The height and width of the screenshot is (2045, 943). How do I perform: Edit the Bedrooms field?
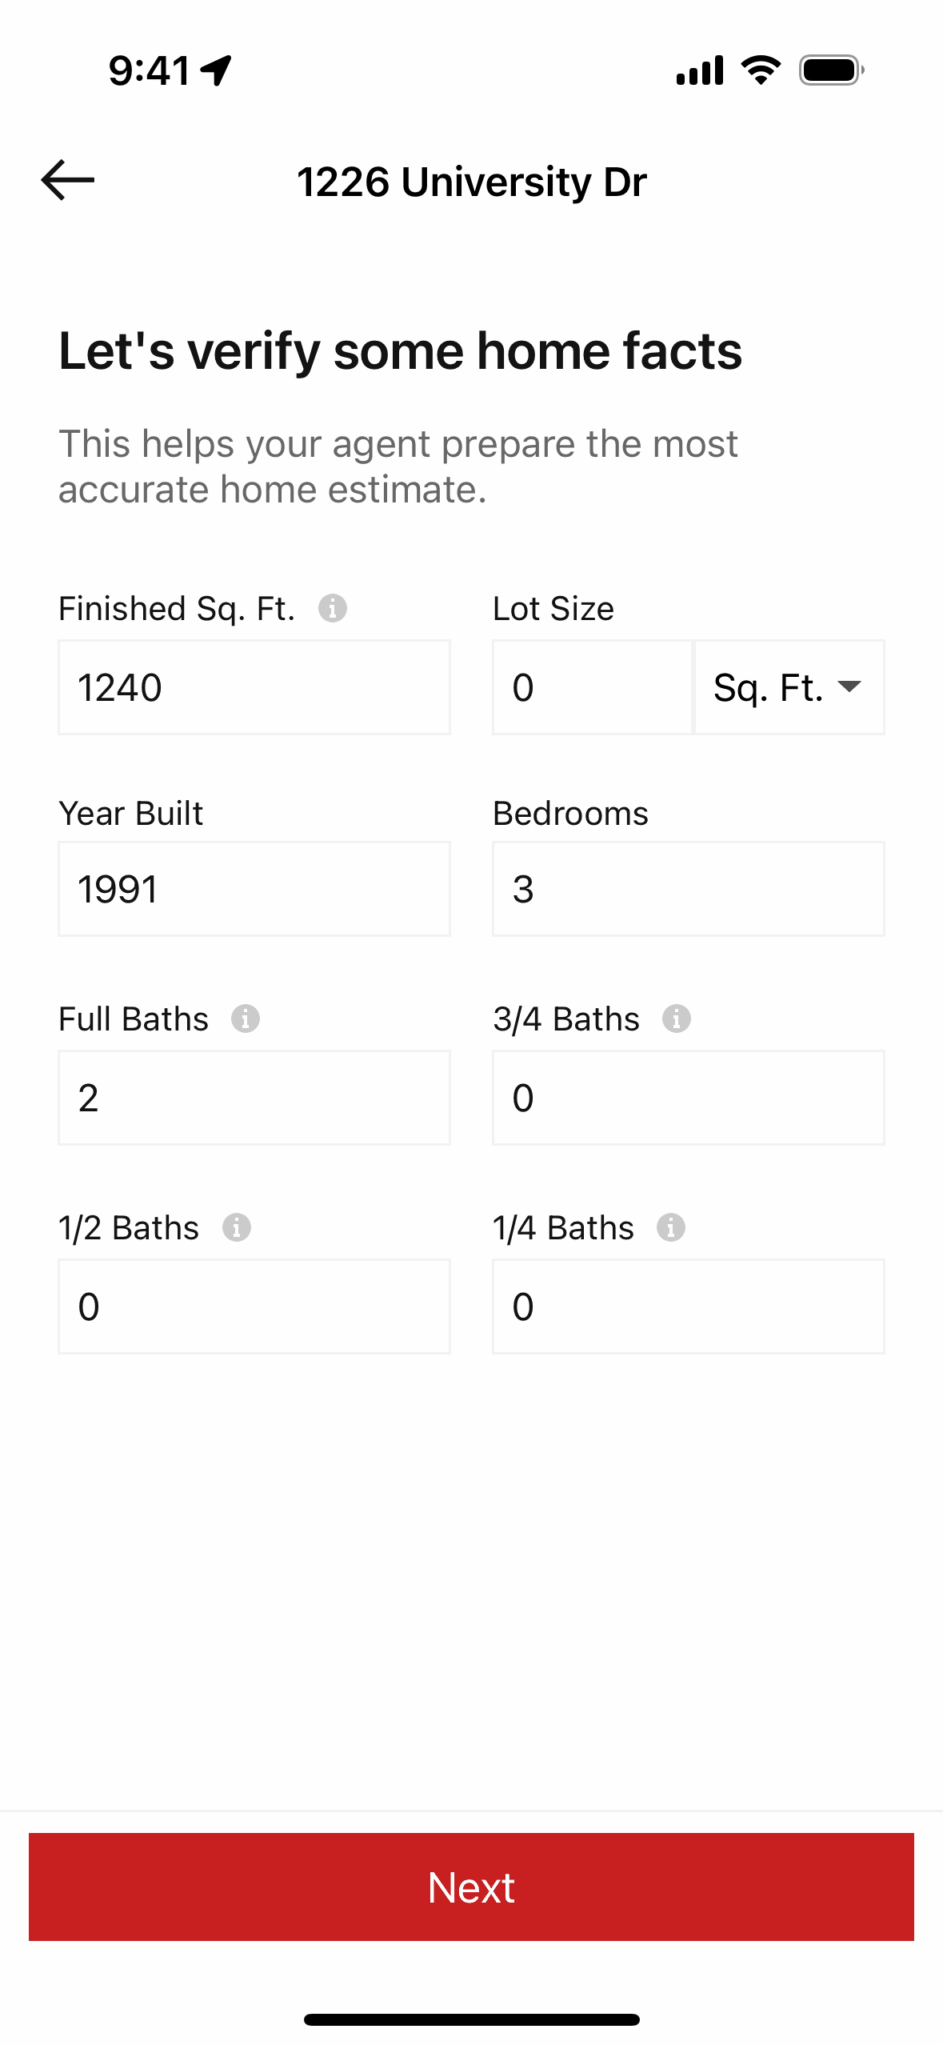689,889
